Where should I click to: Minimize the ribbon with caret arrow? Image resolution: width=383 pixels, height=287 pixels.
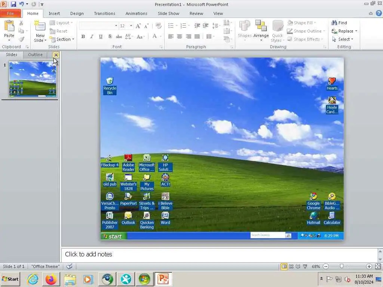pos(371,13)
